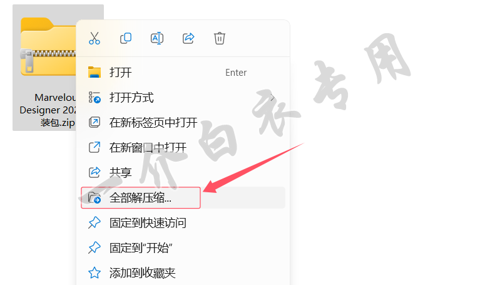Click the Copy icon in context menu
The image size is (495, 285).
(126, 38)
